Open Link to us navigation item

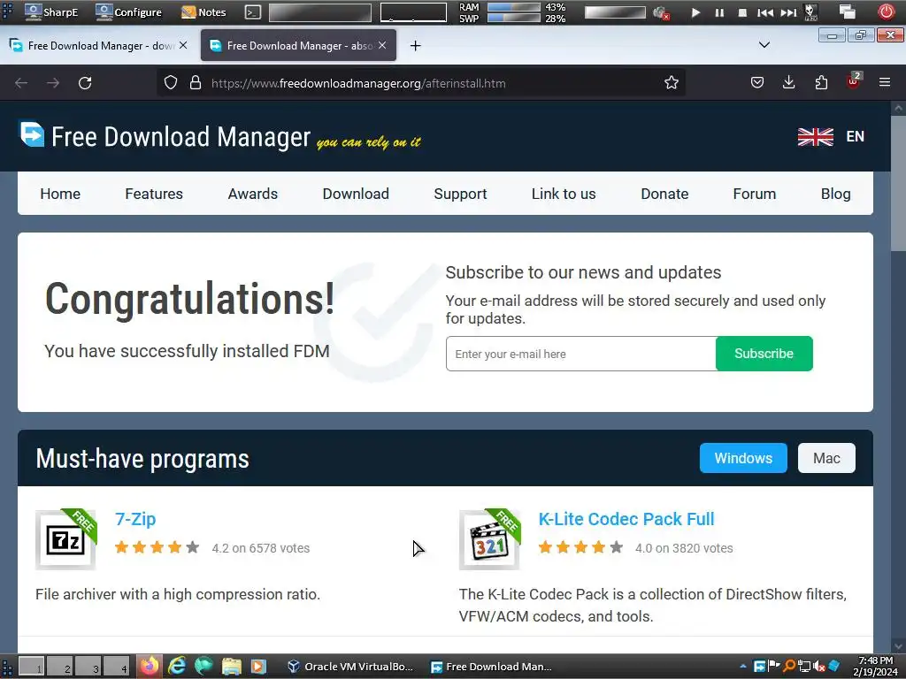tap(564, 194)
